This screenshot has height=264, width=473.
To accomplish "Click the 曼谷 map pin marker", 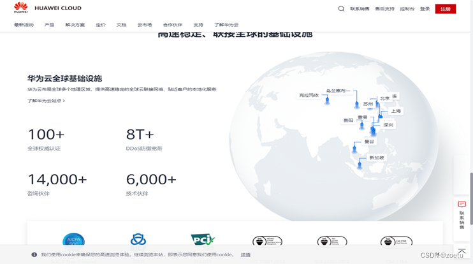I will [354, 149].
